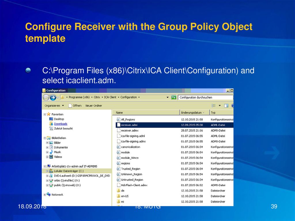Minimize the Configuration window

228,90
